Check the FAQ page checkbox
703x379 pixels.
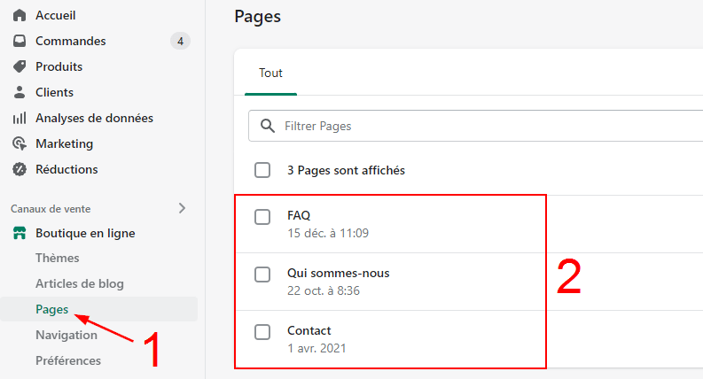coord(262,217)
